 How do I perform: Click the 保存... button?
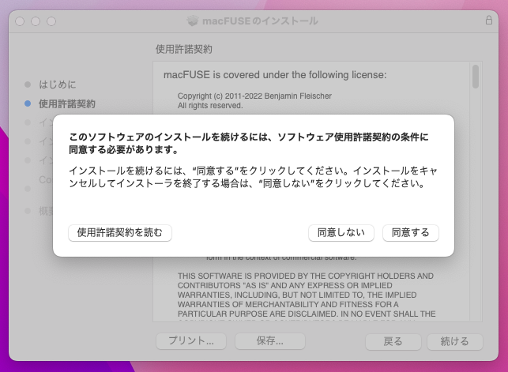(269, 341)
